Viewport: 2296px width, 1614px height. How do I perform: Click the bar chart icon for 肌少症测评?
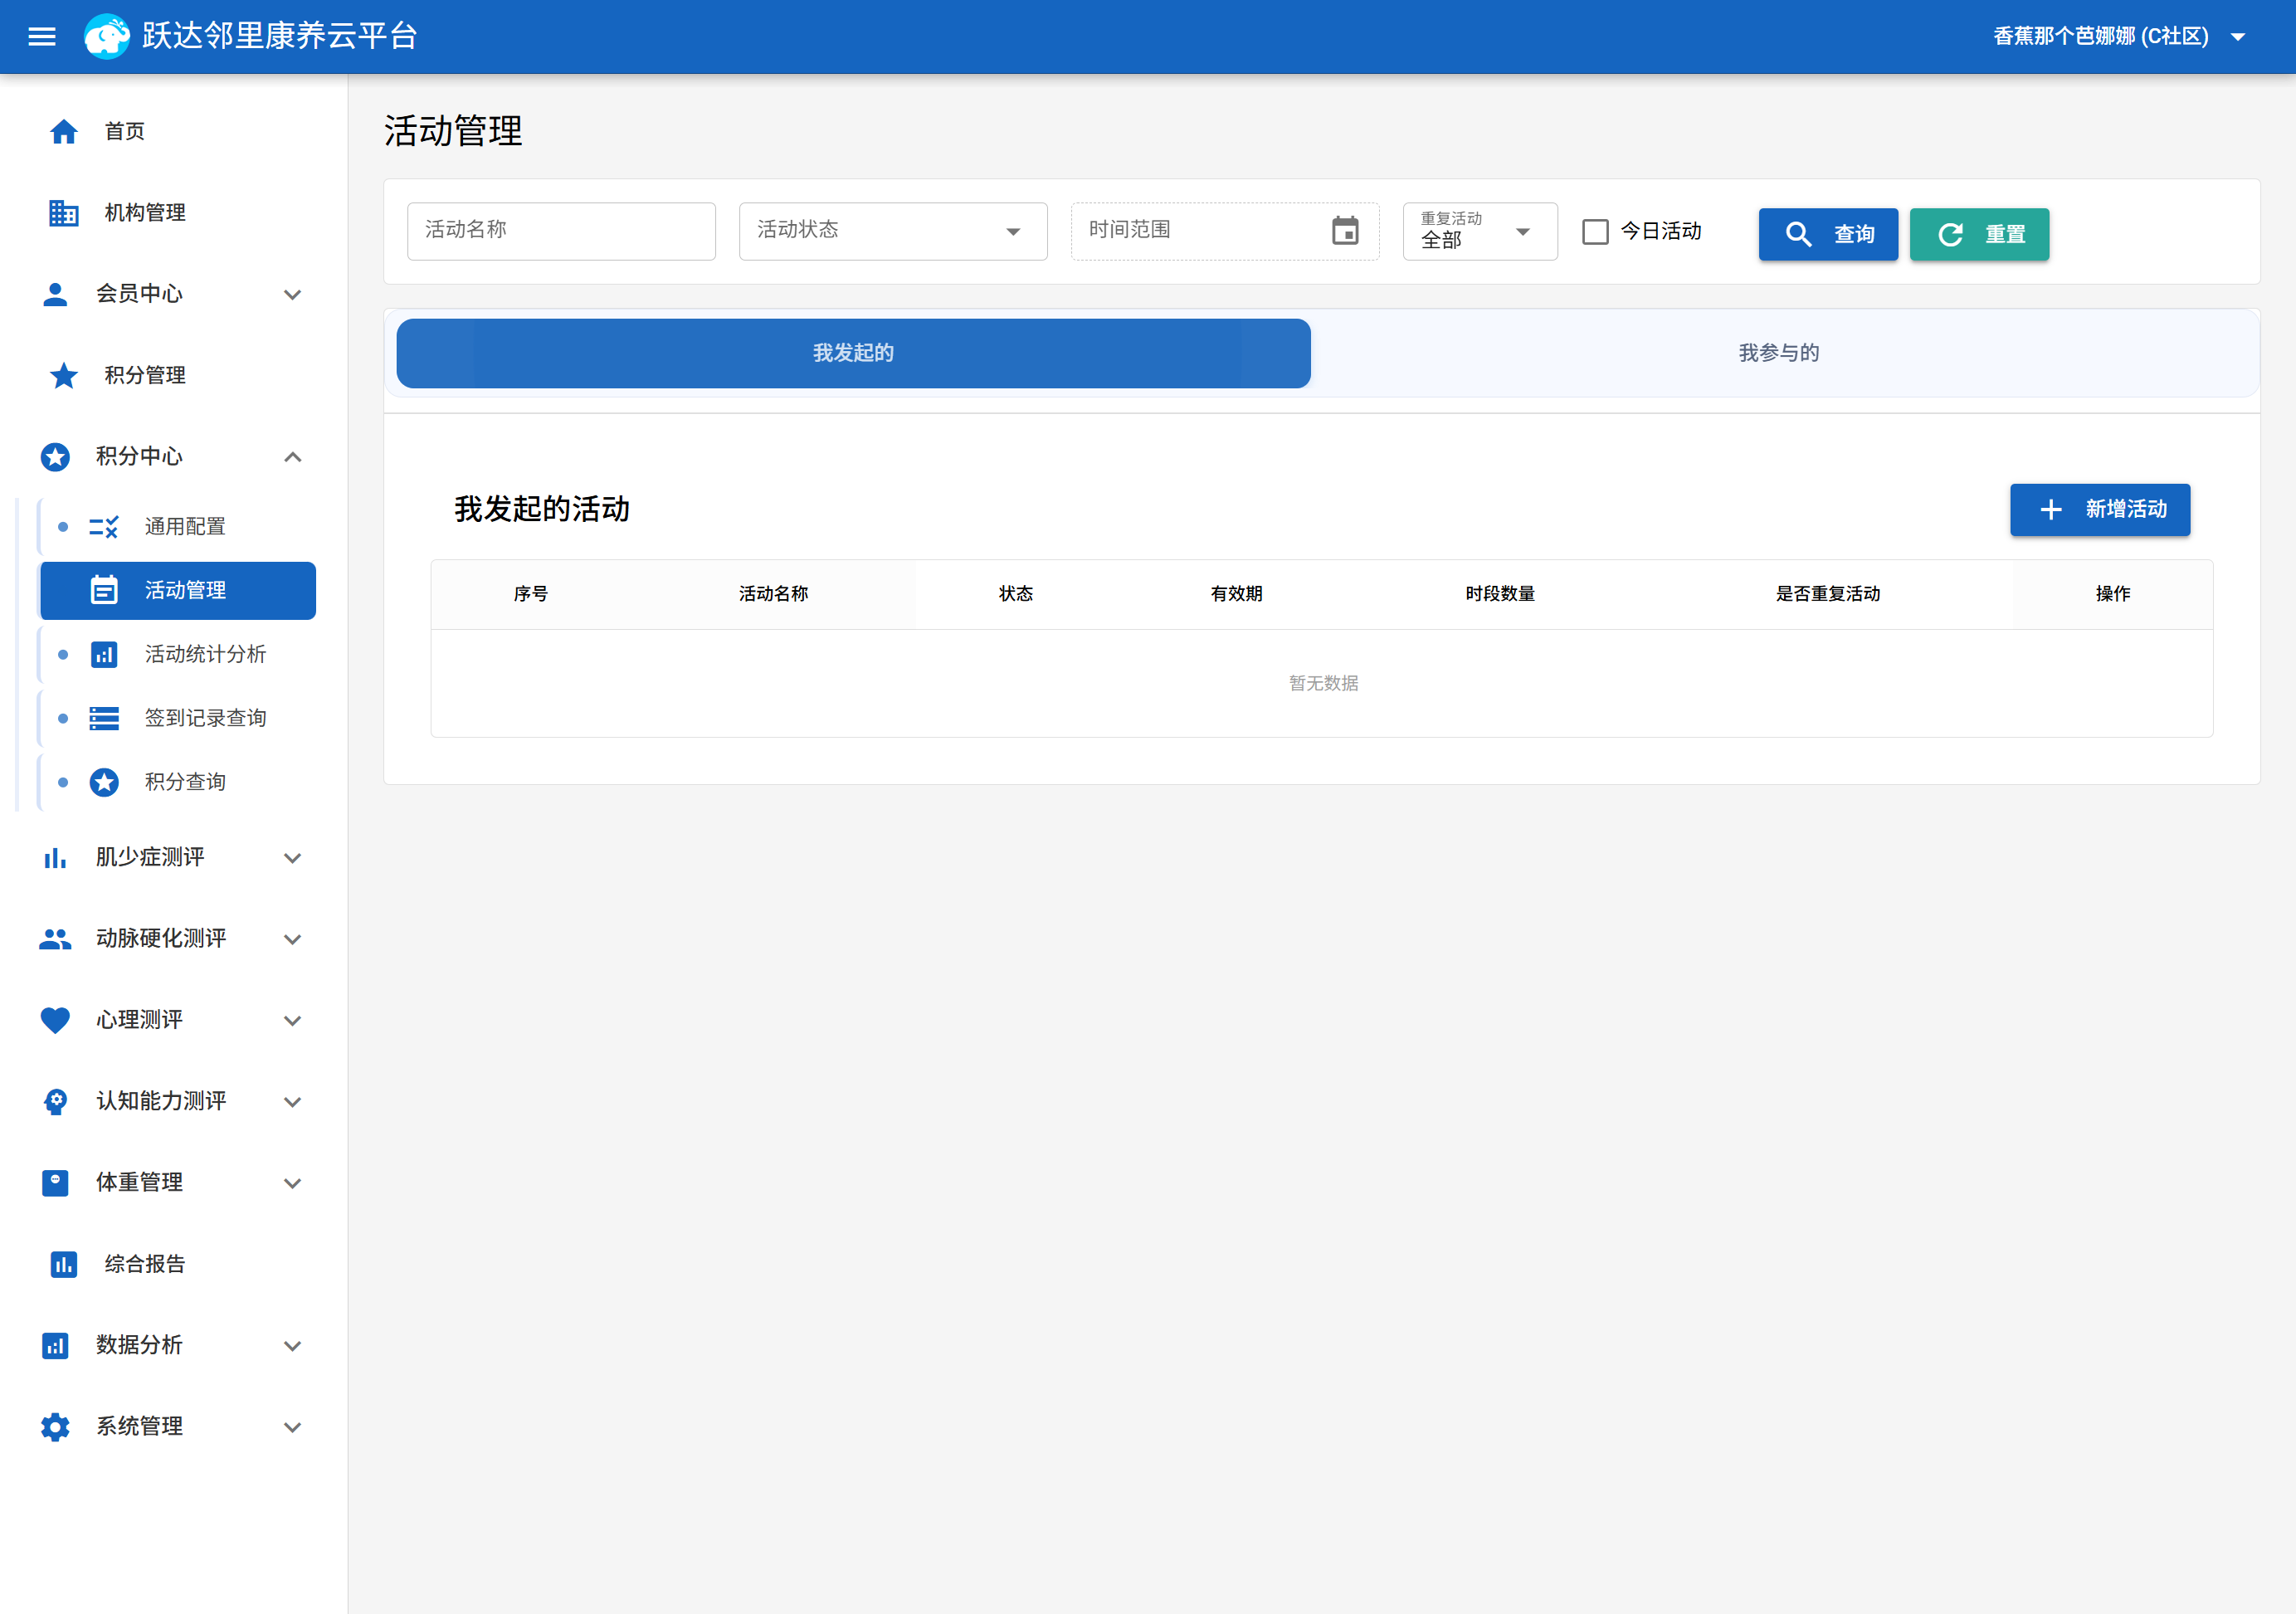click(x=55, y=858)
